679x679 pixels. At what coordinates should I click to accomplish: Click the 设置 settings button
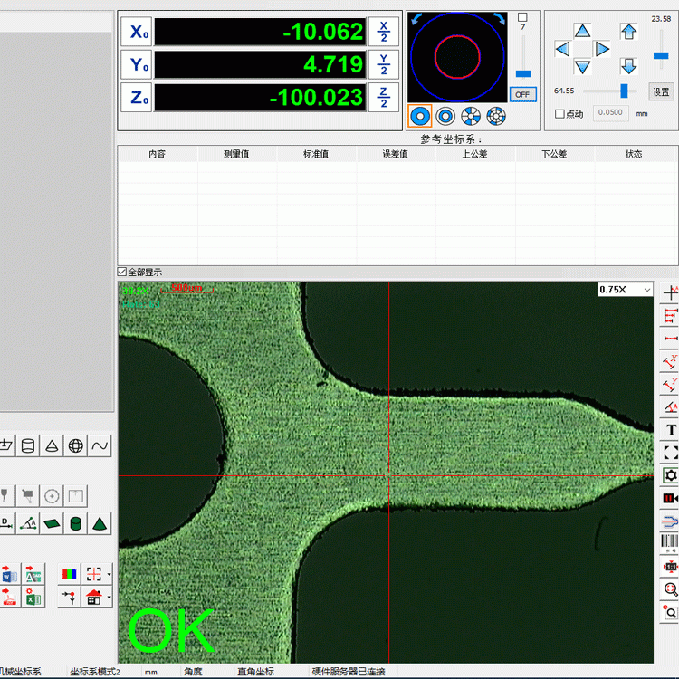(661, 91)
